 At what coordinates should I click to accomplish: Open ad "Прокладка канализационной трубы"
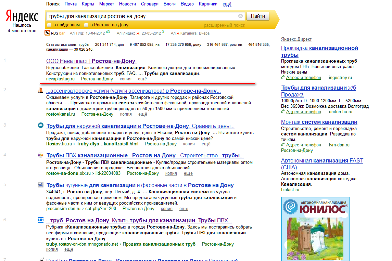319,51
